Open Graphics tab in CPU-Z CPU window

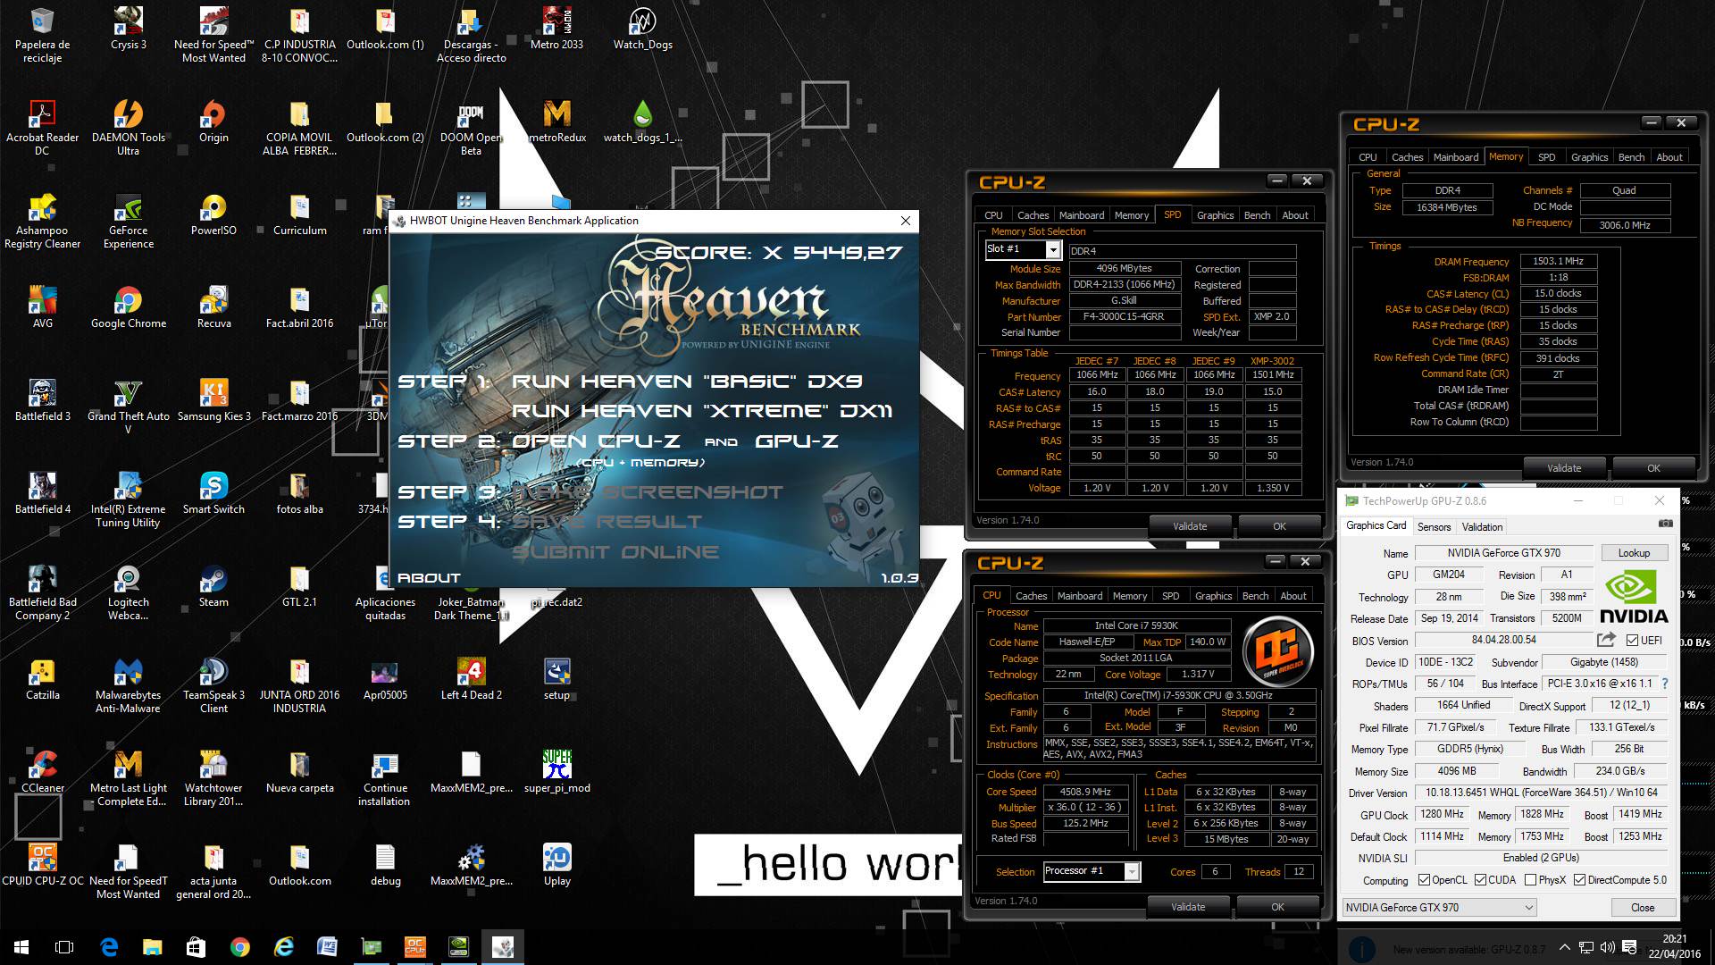point(1213,596)
